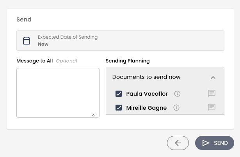This screenshot has width=240, height=157.
Task: Uncheck the Mireille Gagne checkbox
Action: click(x=119, y=108)
